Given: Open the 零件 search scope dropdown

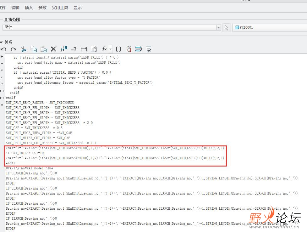Looking at the screenshot, I should tap(218, 28).
